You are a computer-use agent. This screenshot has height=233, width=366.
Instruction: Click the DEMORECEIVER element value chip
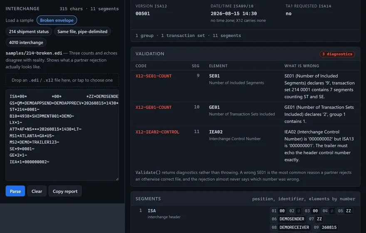tap(294, 228)
